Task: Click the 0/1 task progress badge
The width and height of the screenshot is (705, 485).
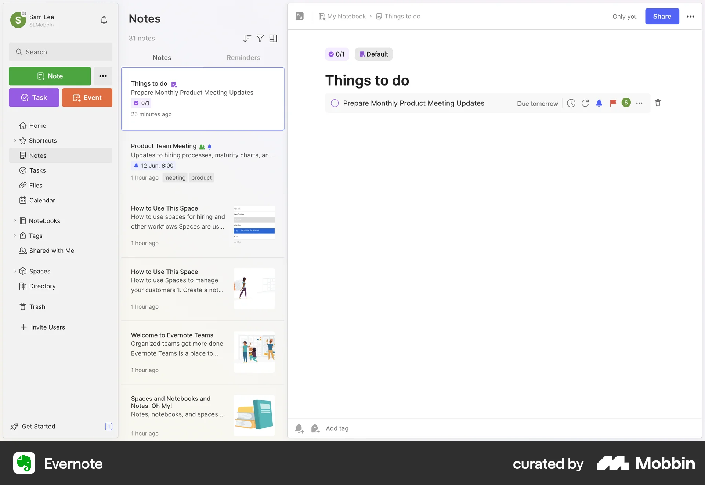Action: tap(337, 54)
